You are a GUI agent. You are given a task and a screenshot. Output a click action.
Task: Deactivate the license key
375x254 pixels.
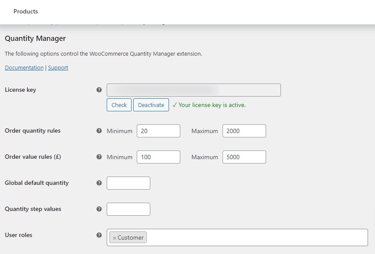151,105
